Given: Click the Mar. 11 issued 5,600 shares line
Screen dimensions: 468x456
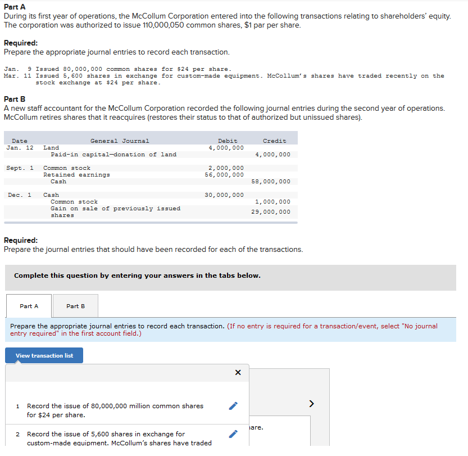Looking at the screenshot, I should click(224, 79).
